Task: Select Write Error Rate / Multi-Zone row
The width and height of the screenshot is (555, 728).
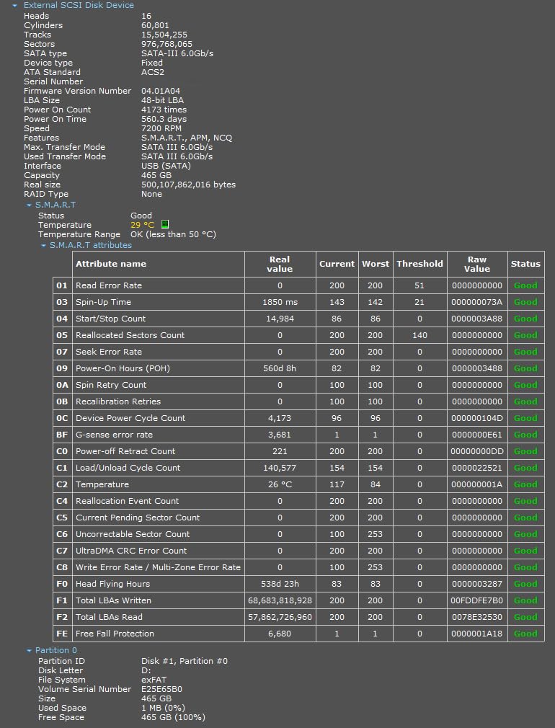Action: click(298, 567)
